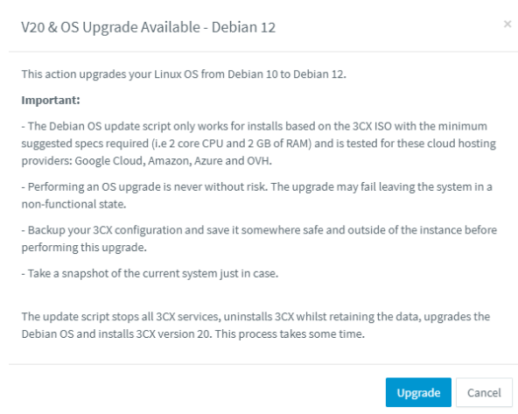Screen dimensions: 518x414
Task: Click the words Debian 12 in the title
Action: pos(243,27)
